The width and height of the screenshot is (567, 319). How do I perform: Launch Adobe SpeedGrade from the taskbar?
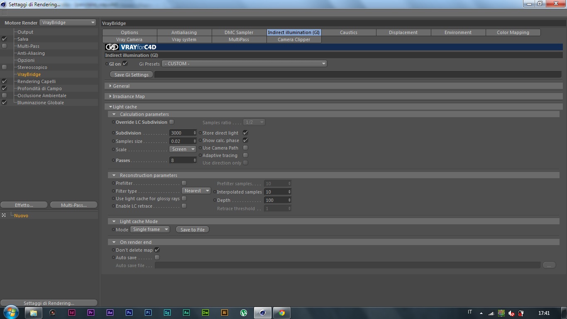pos(167,313)
